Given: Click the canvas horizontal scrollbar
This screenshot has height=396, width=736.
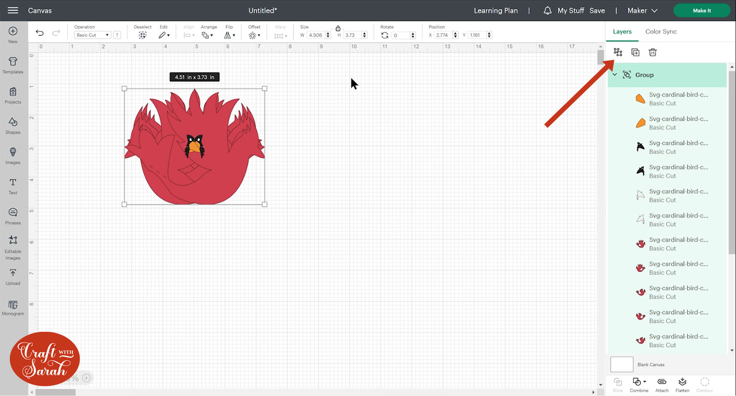Looking at the screenshot, I should coord(55,392).
